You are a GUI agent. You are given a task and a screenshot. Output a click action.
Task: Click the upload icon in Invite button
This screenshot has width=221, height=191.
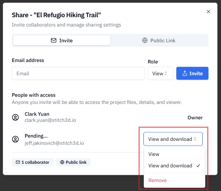click(x=185, y=73)
